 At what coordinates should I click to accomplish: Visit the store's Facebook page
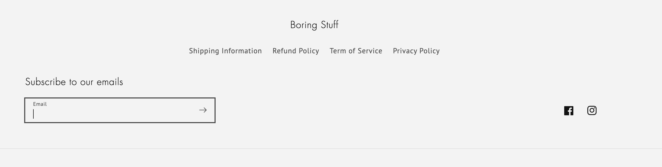pyautogui.click(x=569, y=111)
